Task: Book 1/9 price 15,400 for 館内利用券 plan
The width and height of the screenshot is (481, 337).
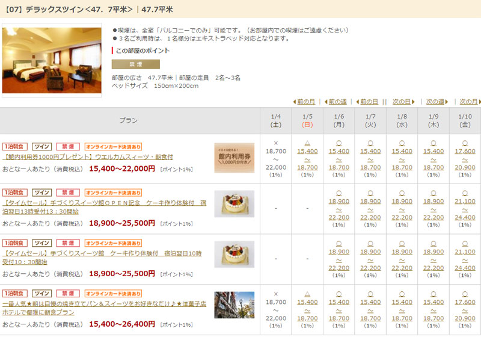Action: click(x=434, y=151)
